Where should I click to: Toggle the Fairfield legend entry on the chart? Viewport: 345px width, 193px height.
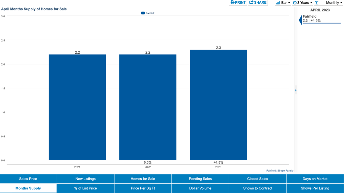(x=148, y=13)
